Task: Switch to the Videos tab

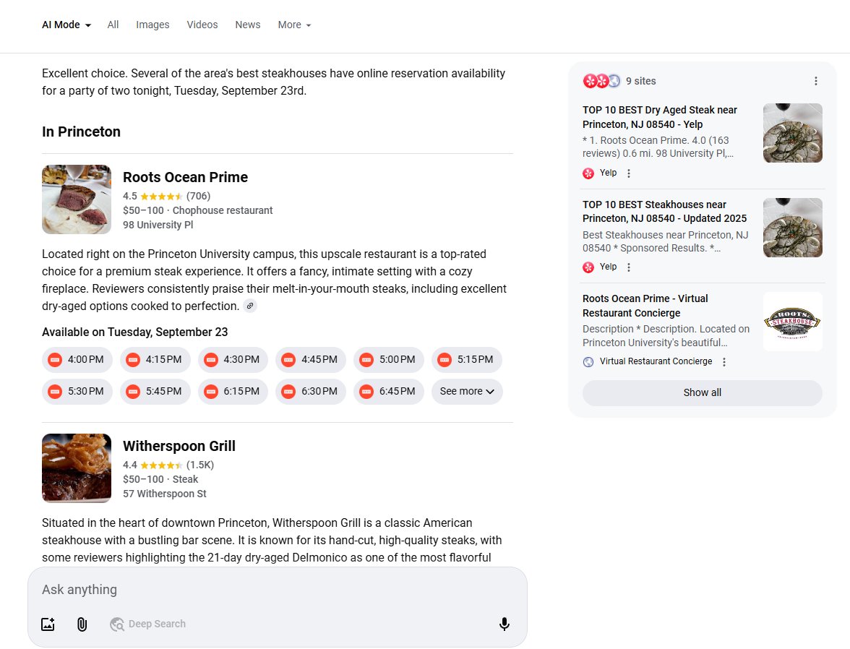Action: click(202, 25)
